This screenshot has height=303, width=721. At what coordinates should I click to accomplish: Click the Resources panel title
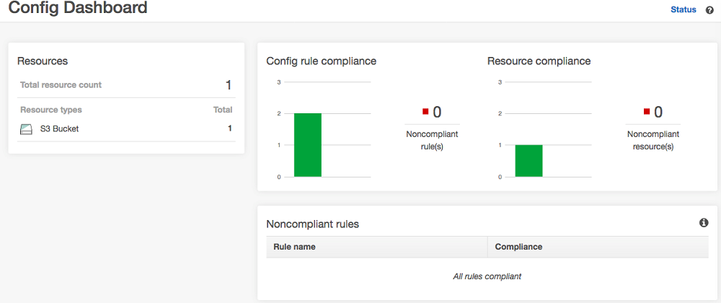[43, 61]
